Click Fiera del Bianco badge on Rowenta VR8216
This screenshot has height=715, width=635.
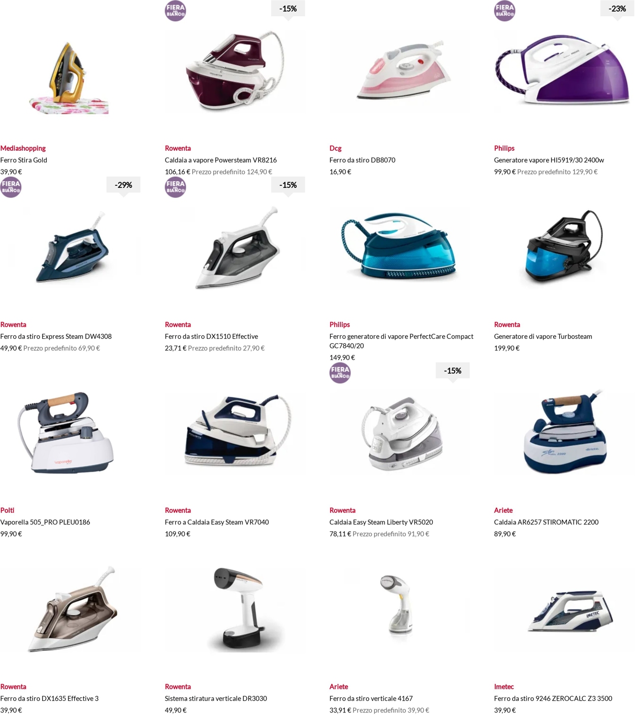tap(175, 11)
